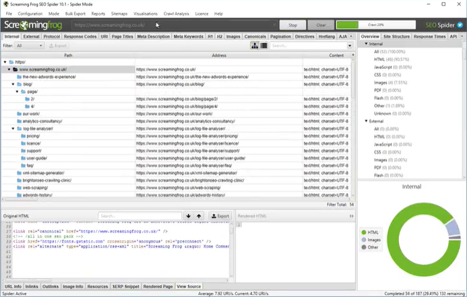Switch to the Response Codes tab
Image resolution: width=467 pixels, height=297 pixels.
point(80,36)
